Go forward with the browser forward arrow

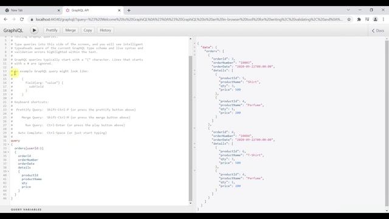click(13, 19)
